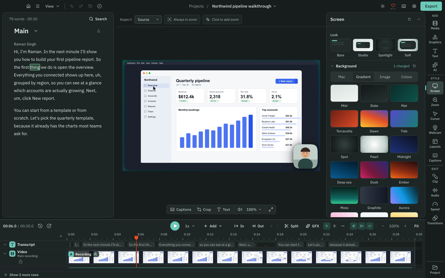
Task: Open the project name dropdown
Action: coord(244,6)
